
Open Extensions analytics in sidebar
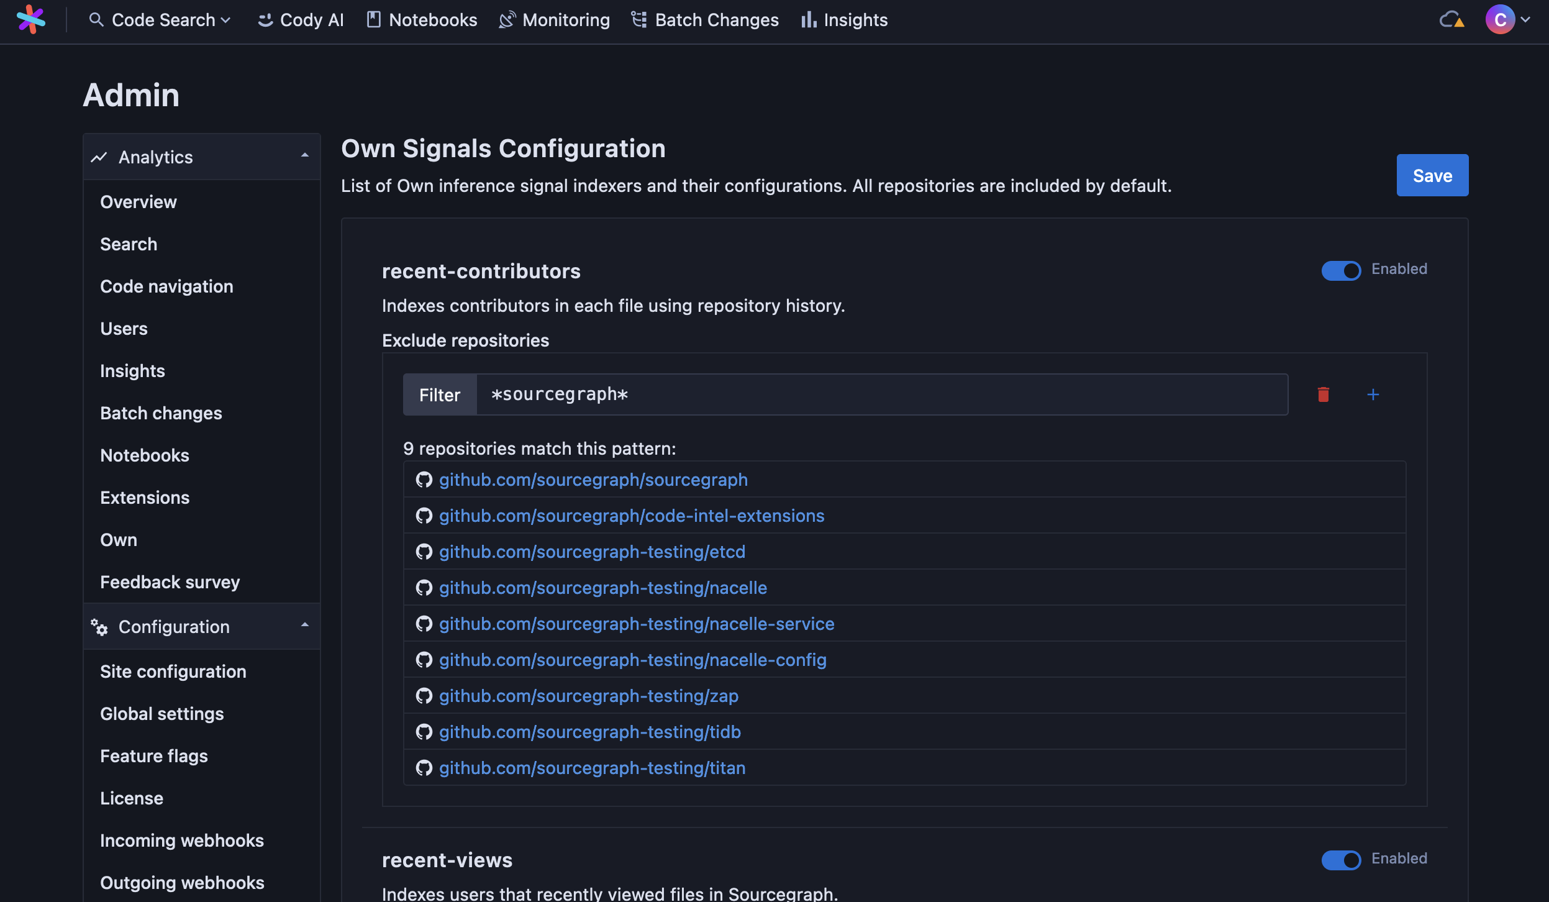tap(145, 498)
